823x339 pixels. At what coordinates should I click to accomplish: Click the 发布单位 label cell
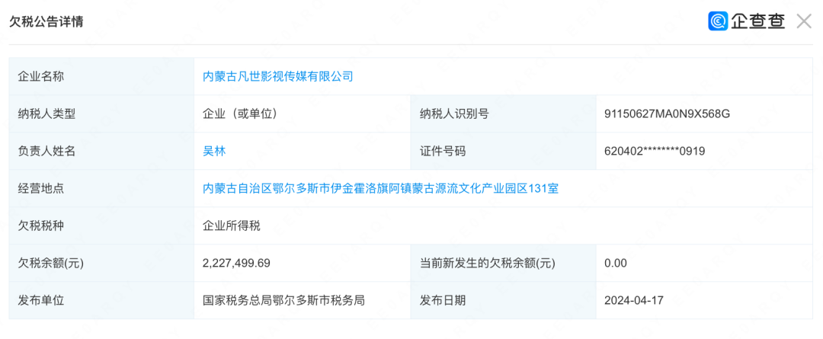point(102,300)
